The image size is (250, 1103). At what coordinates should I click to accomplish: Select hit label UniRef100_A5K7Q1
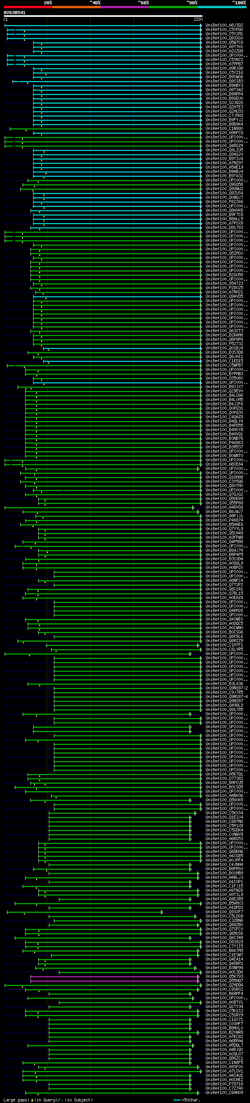[x=224, y=774]
